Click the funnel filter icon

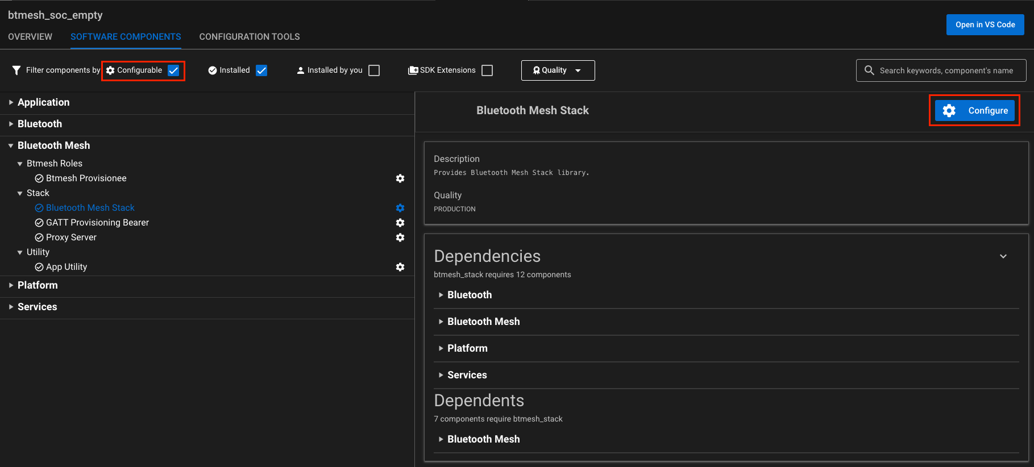pos(16,70)
